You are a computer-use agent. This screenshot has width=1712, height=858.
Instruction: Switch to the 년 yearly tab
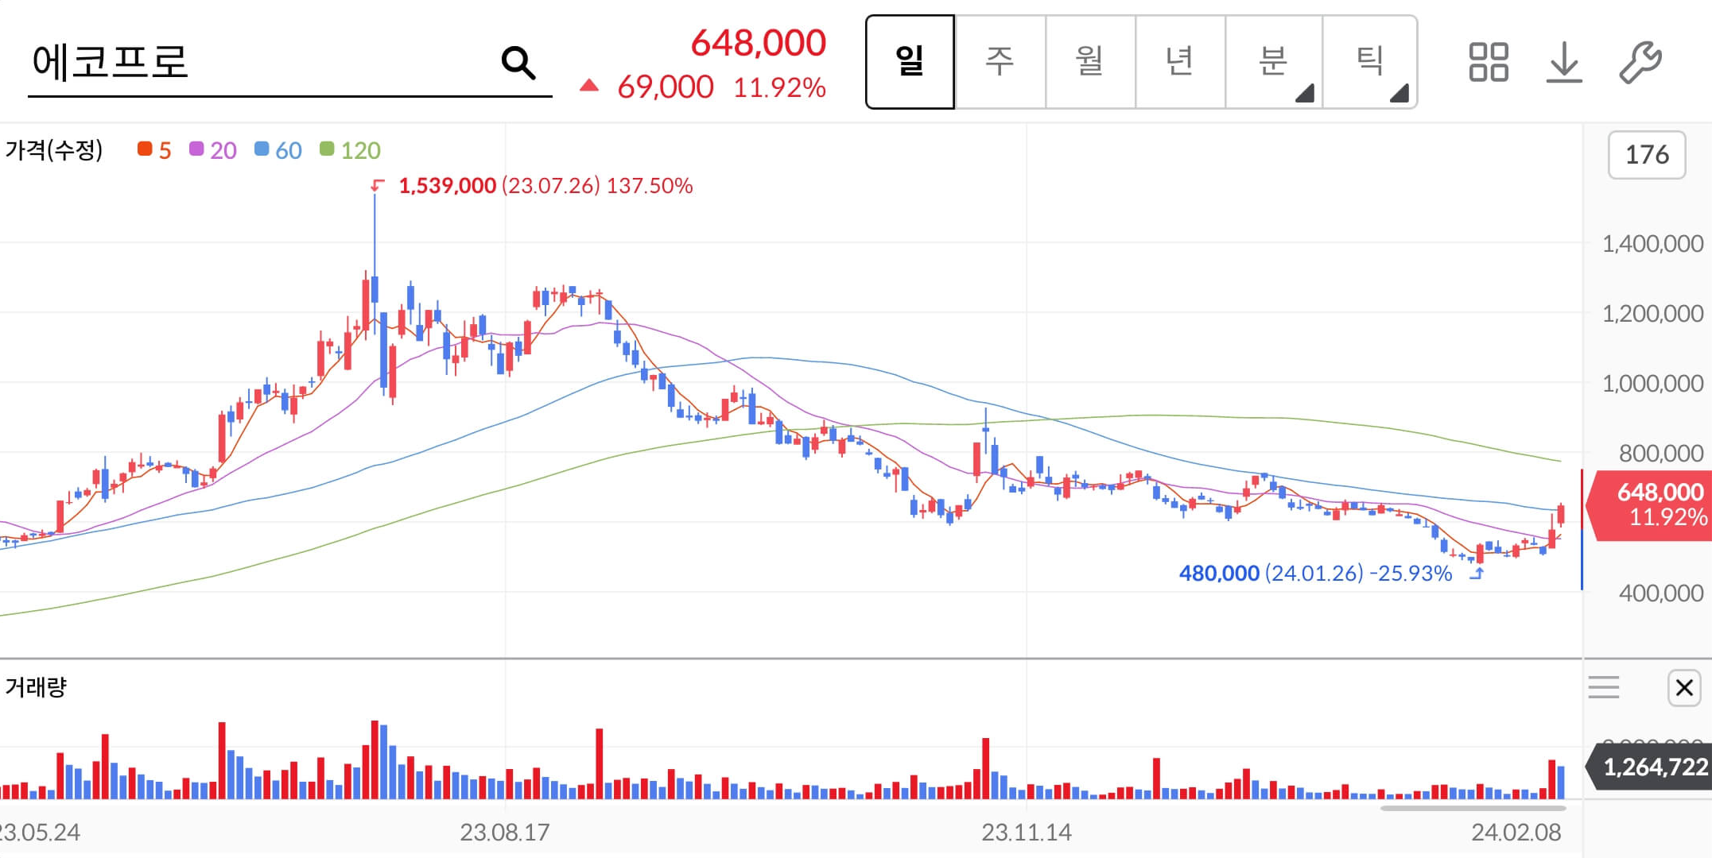click(x=1179, y=62)
